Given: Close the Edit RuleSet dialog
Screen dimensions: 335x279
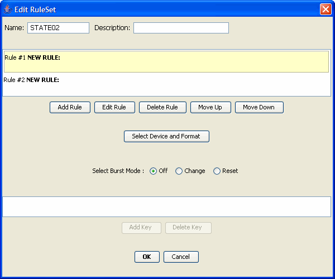Looking at the screenshot, I should coord(326,9).
